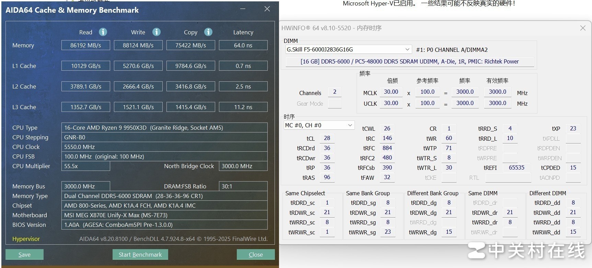Image resolution: width=592 pixels, height=268 pixels.
Task: Select L3 Cache Copy value 1415.4 GB/s
Action: [191, 107]
